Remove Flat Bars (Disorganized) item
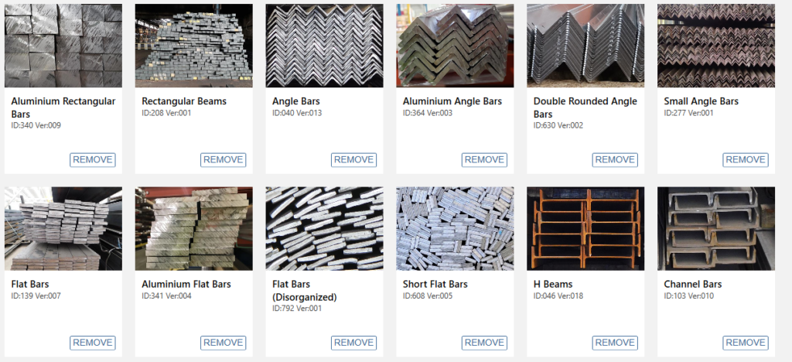This screenshot has width=792, height=362. [x=353, y=343]
